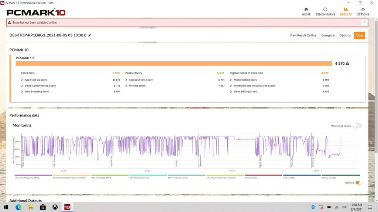Expand Photo Editing Score

coord(231,80)
